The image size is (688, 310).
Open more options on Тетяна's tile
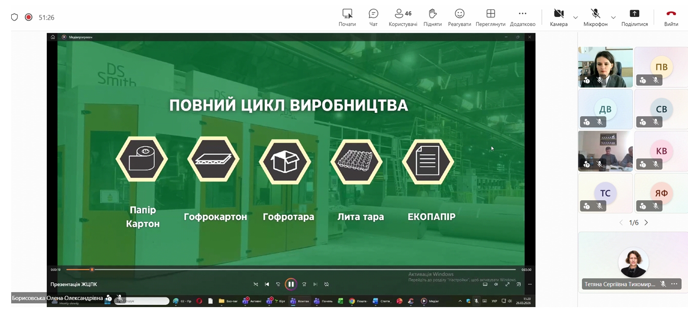(674, 284)
